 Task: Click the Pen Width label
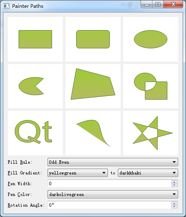(20, 184)
